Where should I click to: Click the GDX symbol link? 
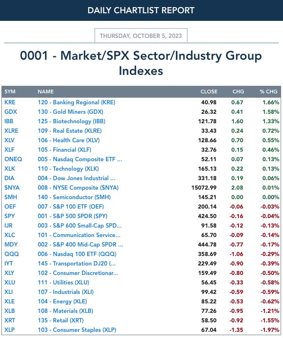coord(10,112)
